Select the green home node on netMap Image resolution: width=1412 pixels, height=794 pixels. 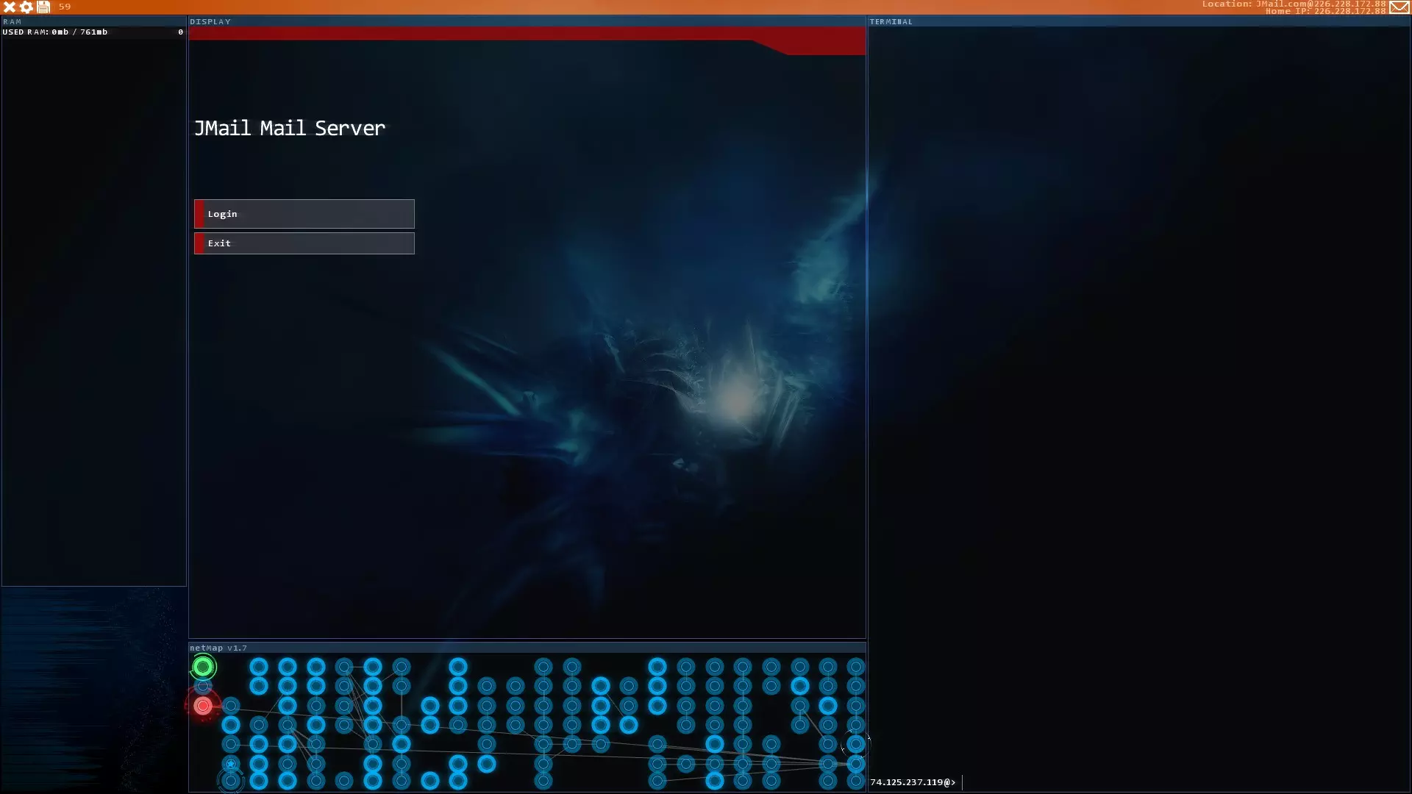coord(203,667)
